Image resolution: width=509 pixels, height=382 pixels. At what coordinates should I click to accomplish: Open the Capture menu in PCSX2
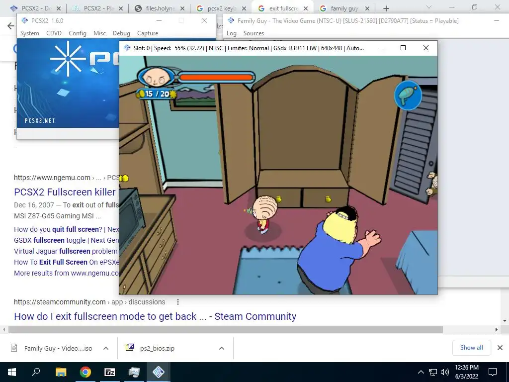pos(148,33)
